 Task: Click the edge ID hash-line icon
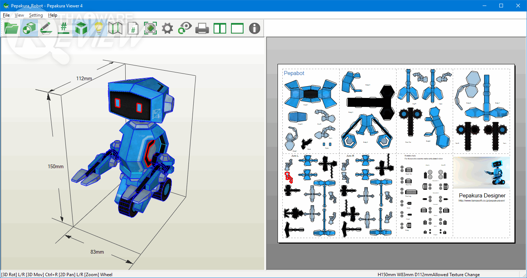64,28
